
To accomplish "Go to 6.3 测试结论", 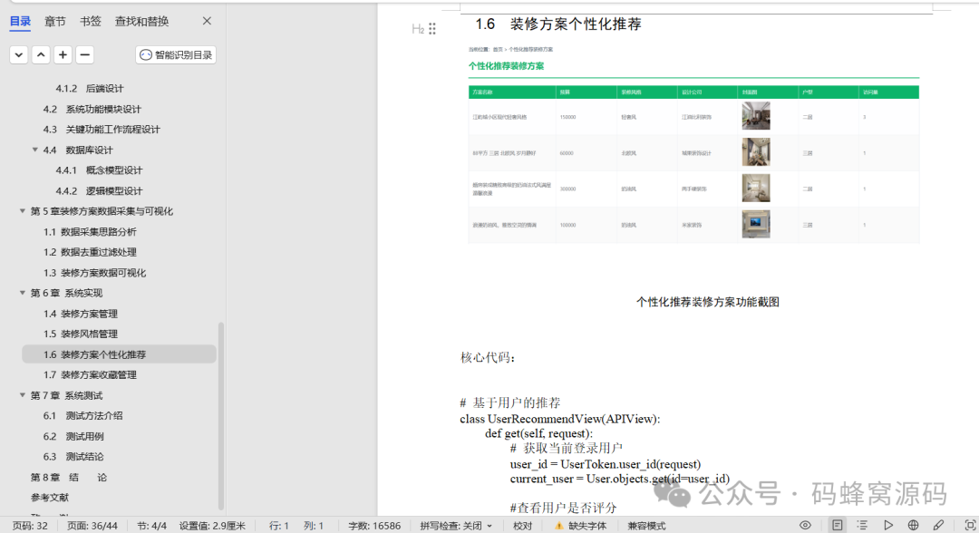I will click(x=73, y=456).
